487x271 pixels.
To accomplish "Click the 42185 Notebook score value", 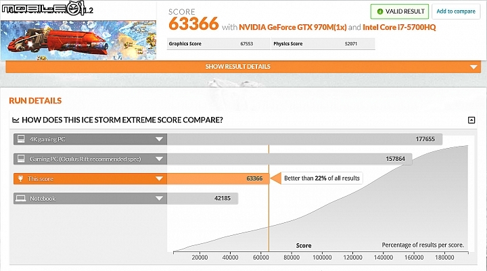I will coord(223,199).
